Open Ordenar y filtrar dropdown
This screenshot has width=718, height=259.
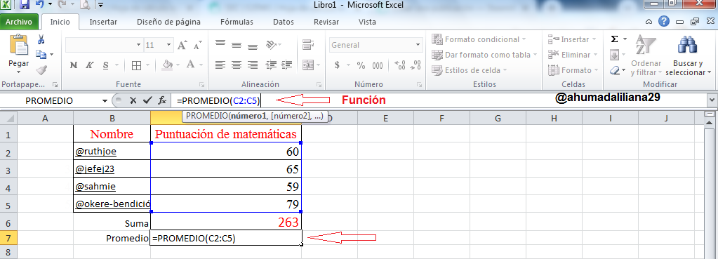[646, 56]
